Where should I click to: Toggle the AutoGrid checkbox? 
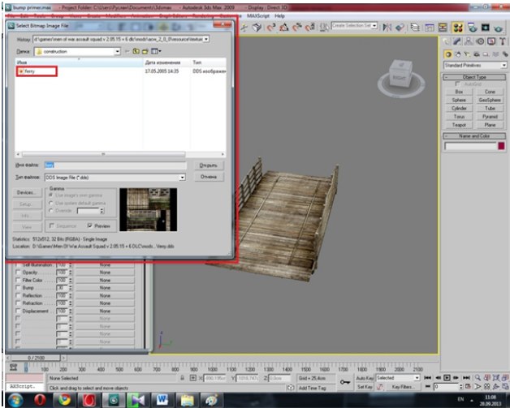coord(458,84)
